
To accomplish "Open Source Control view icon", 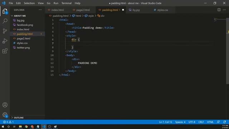I will tap(5, 31).
